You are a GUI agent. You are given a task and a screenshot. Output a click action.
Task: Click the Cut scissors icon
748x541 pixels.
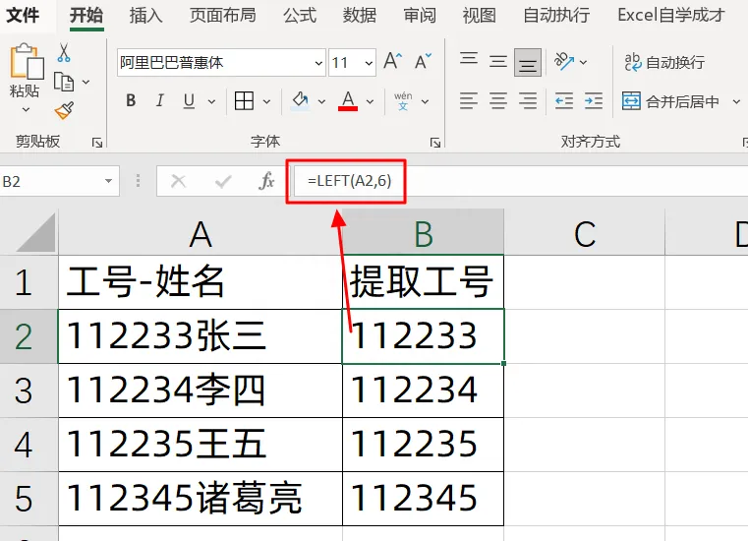(64, 52)
